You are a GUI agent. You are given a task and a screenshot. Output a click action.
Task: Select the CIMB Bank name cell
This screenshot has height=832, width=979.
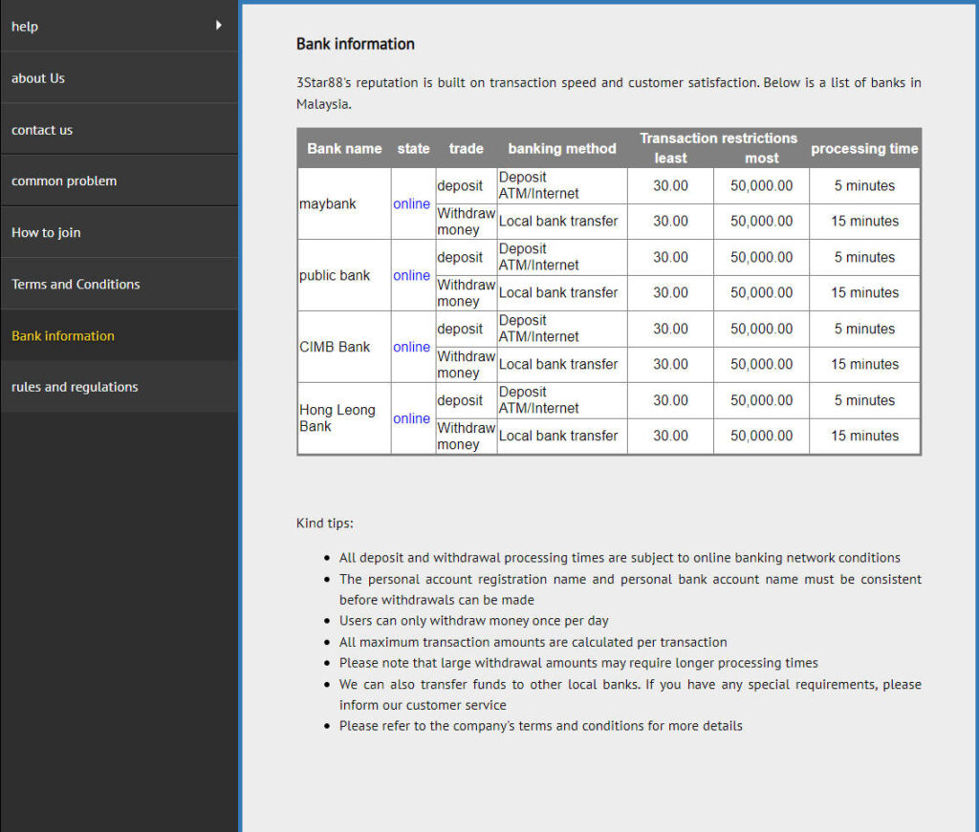[344, 347]
